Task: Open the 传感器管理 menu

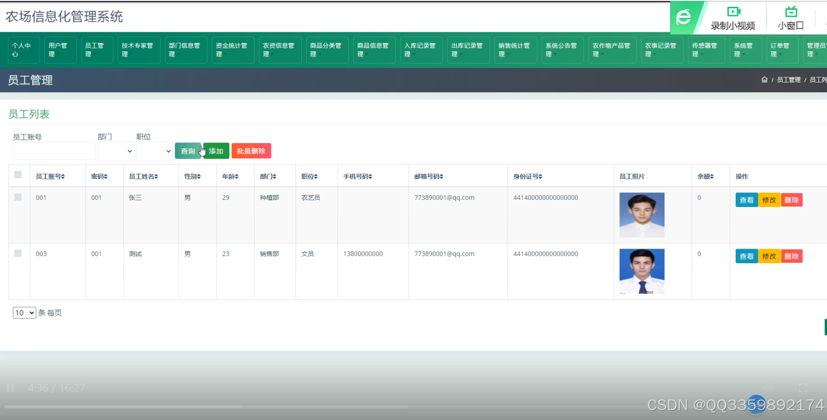Action: click(x=706, y=50)
